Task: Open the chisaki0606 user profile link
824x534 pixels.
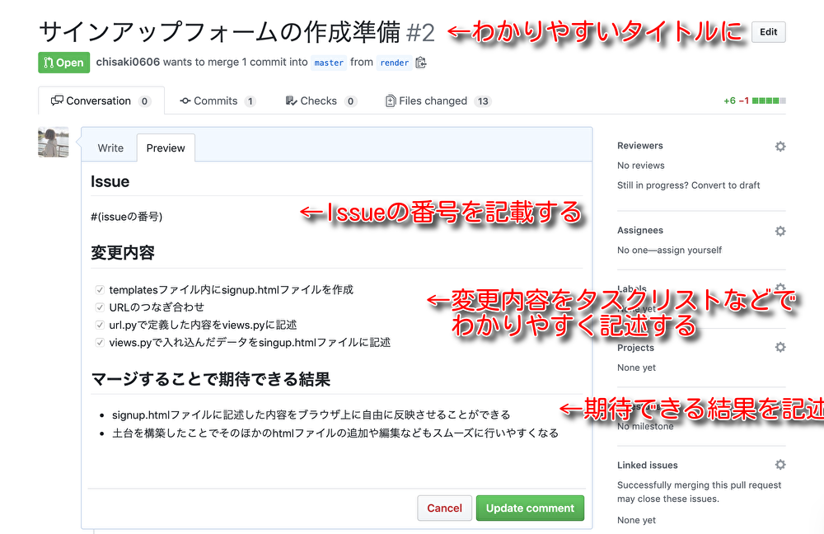Action: coord(128,62)
